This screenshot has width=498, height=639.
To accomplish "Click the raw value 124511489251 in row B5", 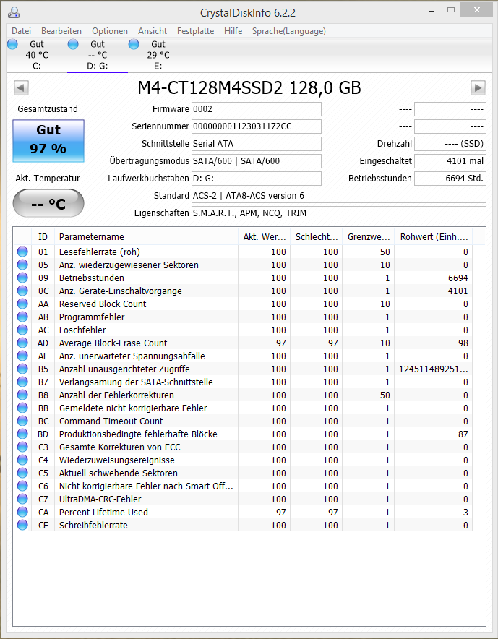I will click(x=433, y=369).
